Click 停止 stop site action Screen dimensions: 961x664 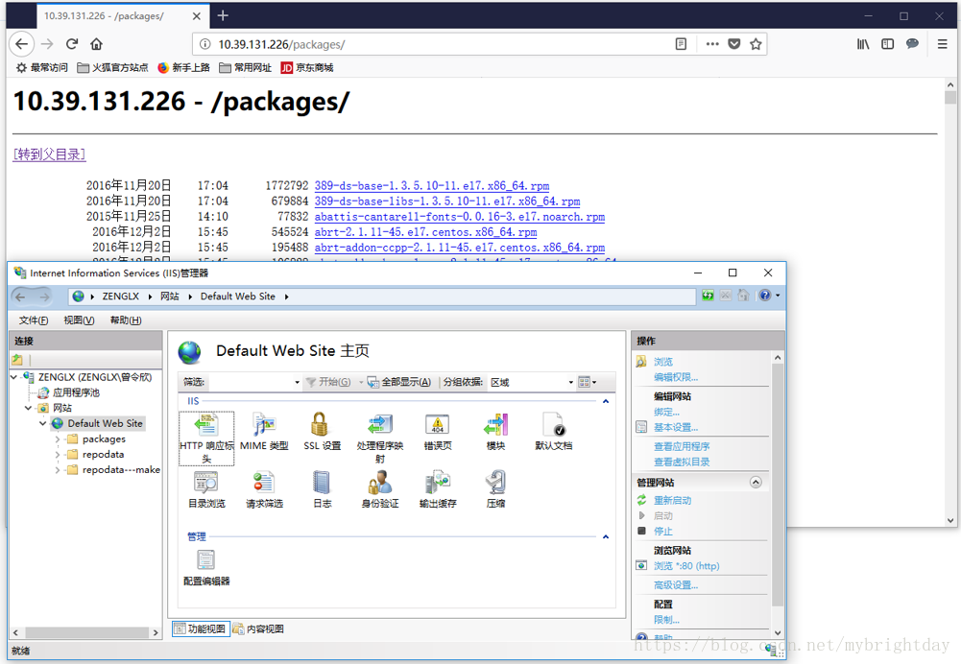point(662,531)
